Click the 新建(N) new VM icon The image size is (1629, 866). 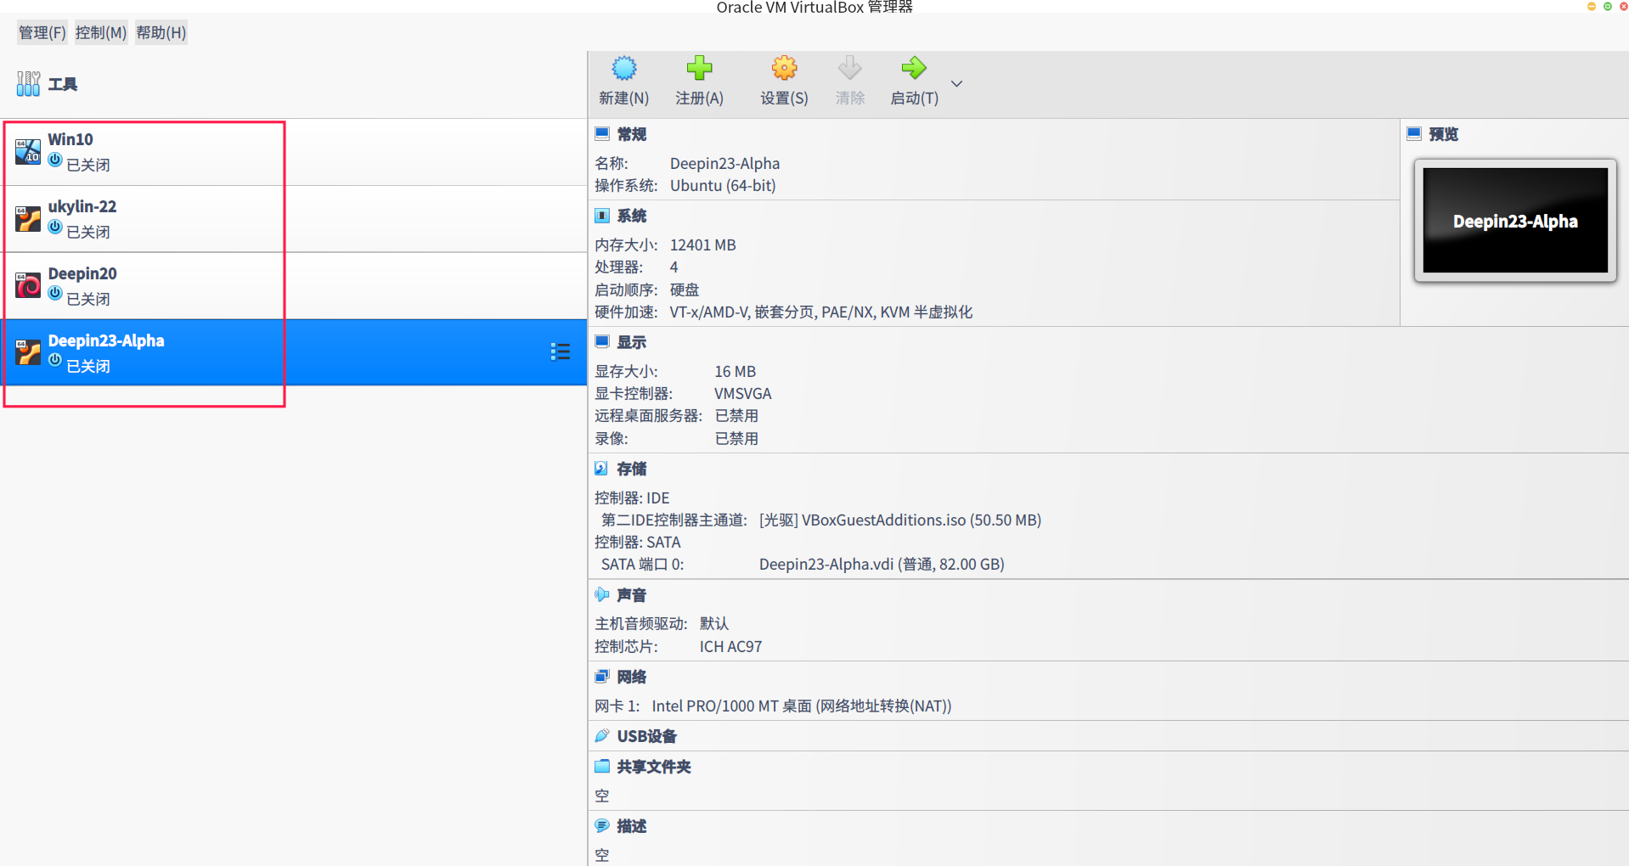tap(623, 68)
